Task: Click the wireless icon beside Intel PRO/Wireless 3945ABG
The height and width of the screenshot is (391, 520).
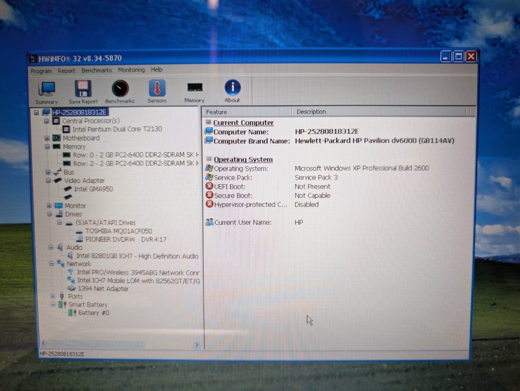Action: coord(71,272)
